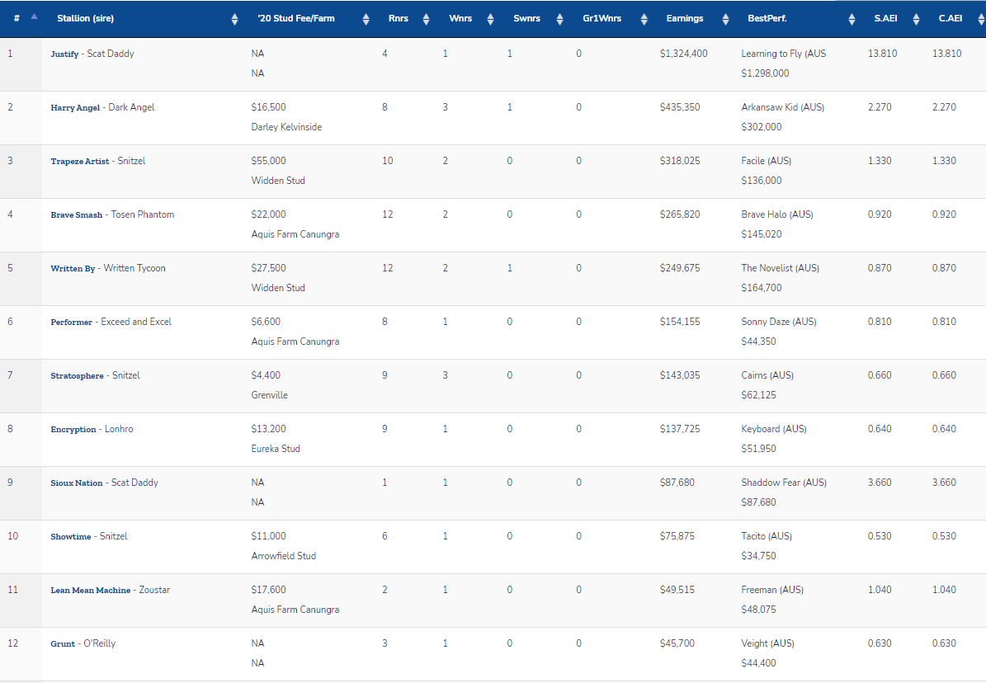Click sort arrows beside '20 Stud Fee/Farm
This screenshot has width=986, height=683.
[366, 19]
